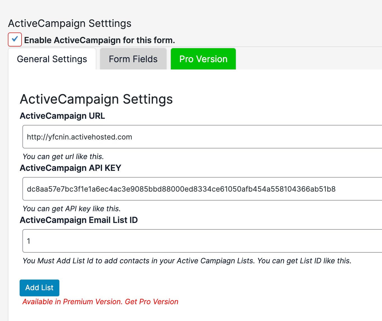Click 'You can get API key like this.' hint
Image resolution: width=382 pixels, height=321 pixels.
click(x=72, y=209)
